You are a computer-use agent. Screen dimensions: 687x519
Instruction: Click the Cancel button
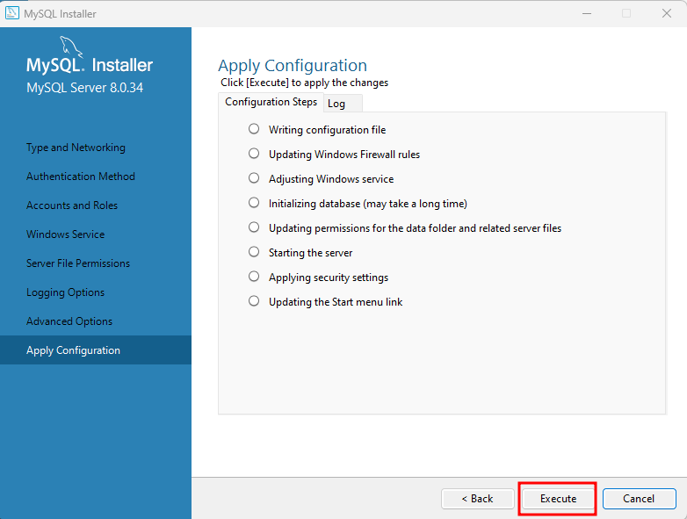click(x=639, y=499)
